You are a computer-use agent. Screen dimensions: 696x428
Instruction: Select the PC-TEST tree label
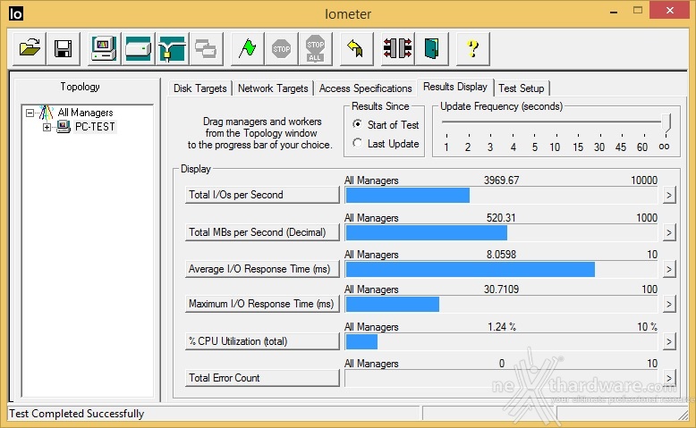(95, 127)
